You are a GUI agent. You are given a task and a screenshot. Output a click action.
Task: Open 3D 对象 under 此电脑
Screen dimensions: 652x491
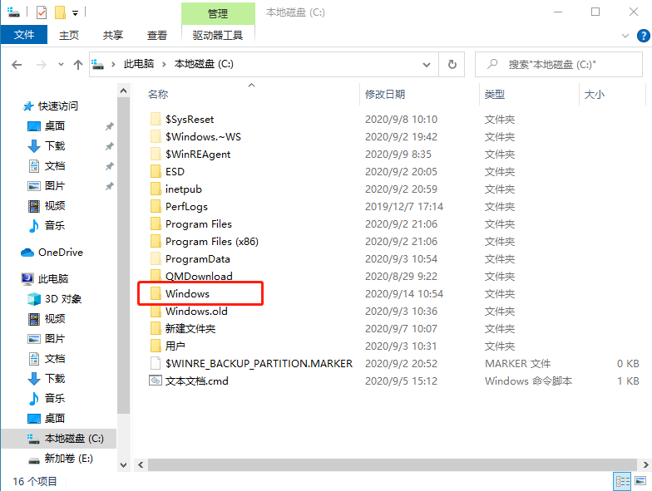click(63, 299)
